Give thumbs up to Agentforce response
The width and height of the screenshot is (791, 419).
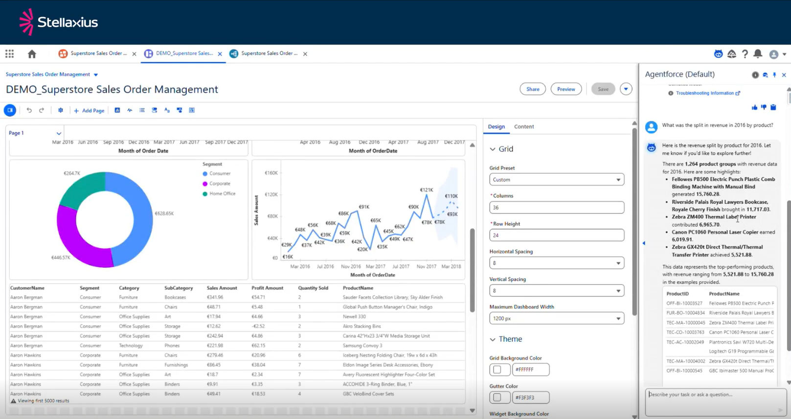[754, 107]
